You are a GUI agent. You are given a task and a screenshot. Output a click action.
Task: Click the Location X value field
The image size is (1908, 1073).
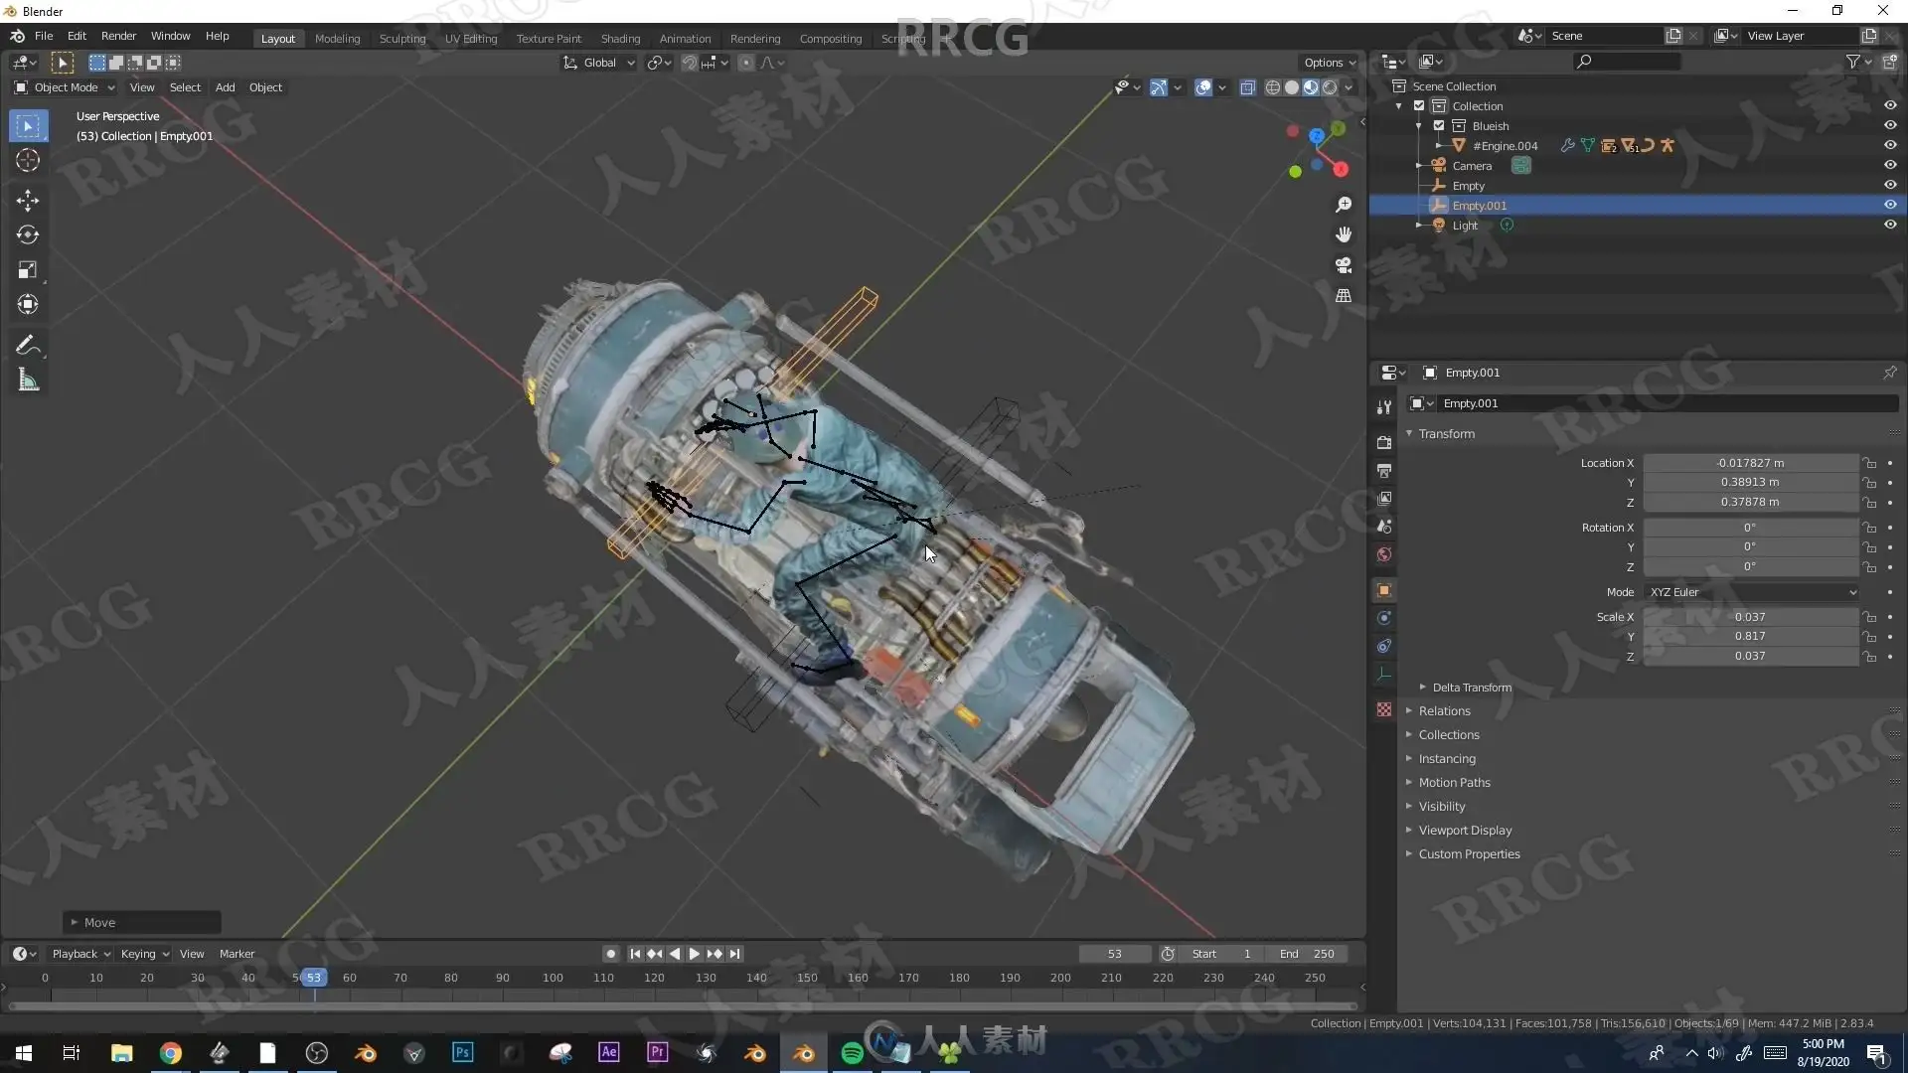(1749, 463)
